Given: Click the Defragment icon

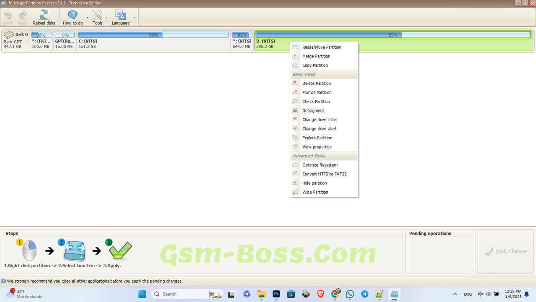Looking at the screenshot, I should coord(295,110).
